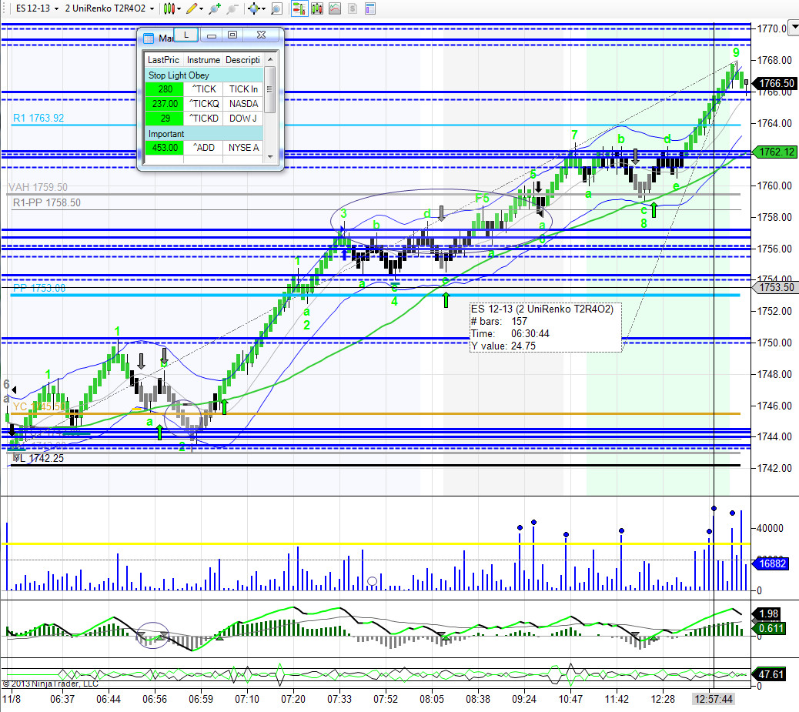Click the ^TICKQ instrument cell
This screenshot has width=799, height=712.
203,104
